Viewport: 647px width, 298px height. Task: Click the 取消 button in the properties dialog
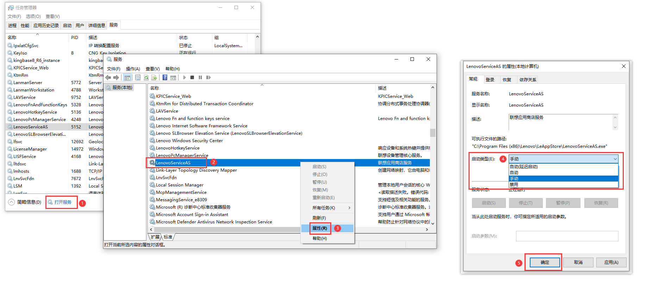(x=578, y=262)
